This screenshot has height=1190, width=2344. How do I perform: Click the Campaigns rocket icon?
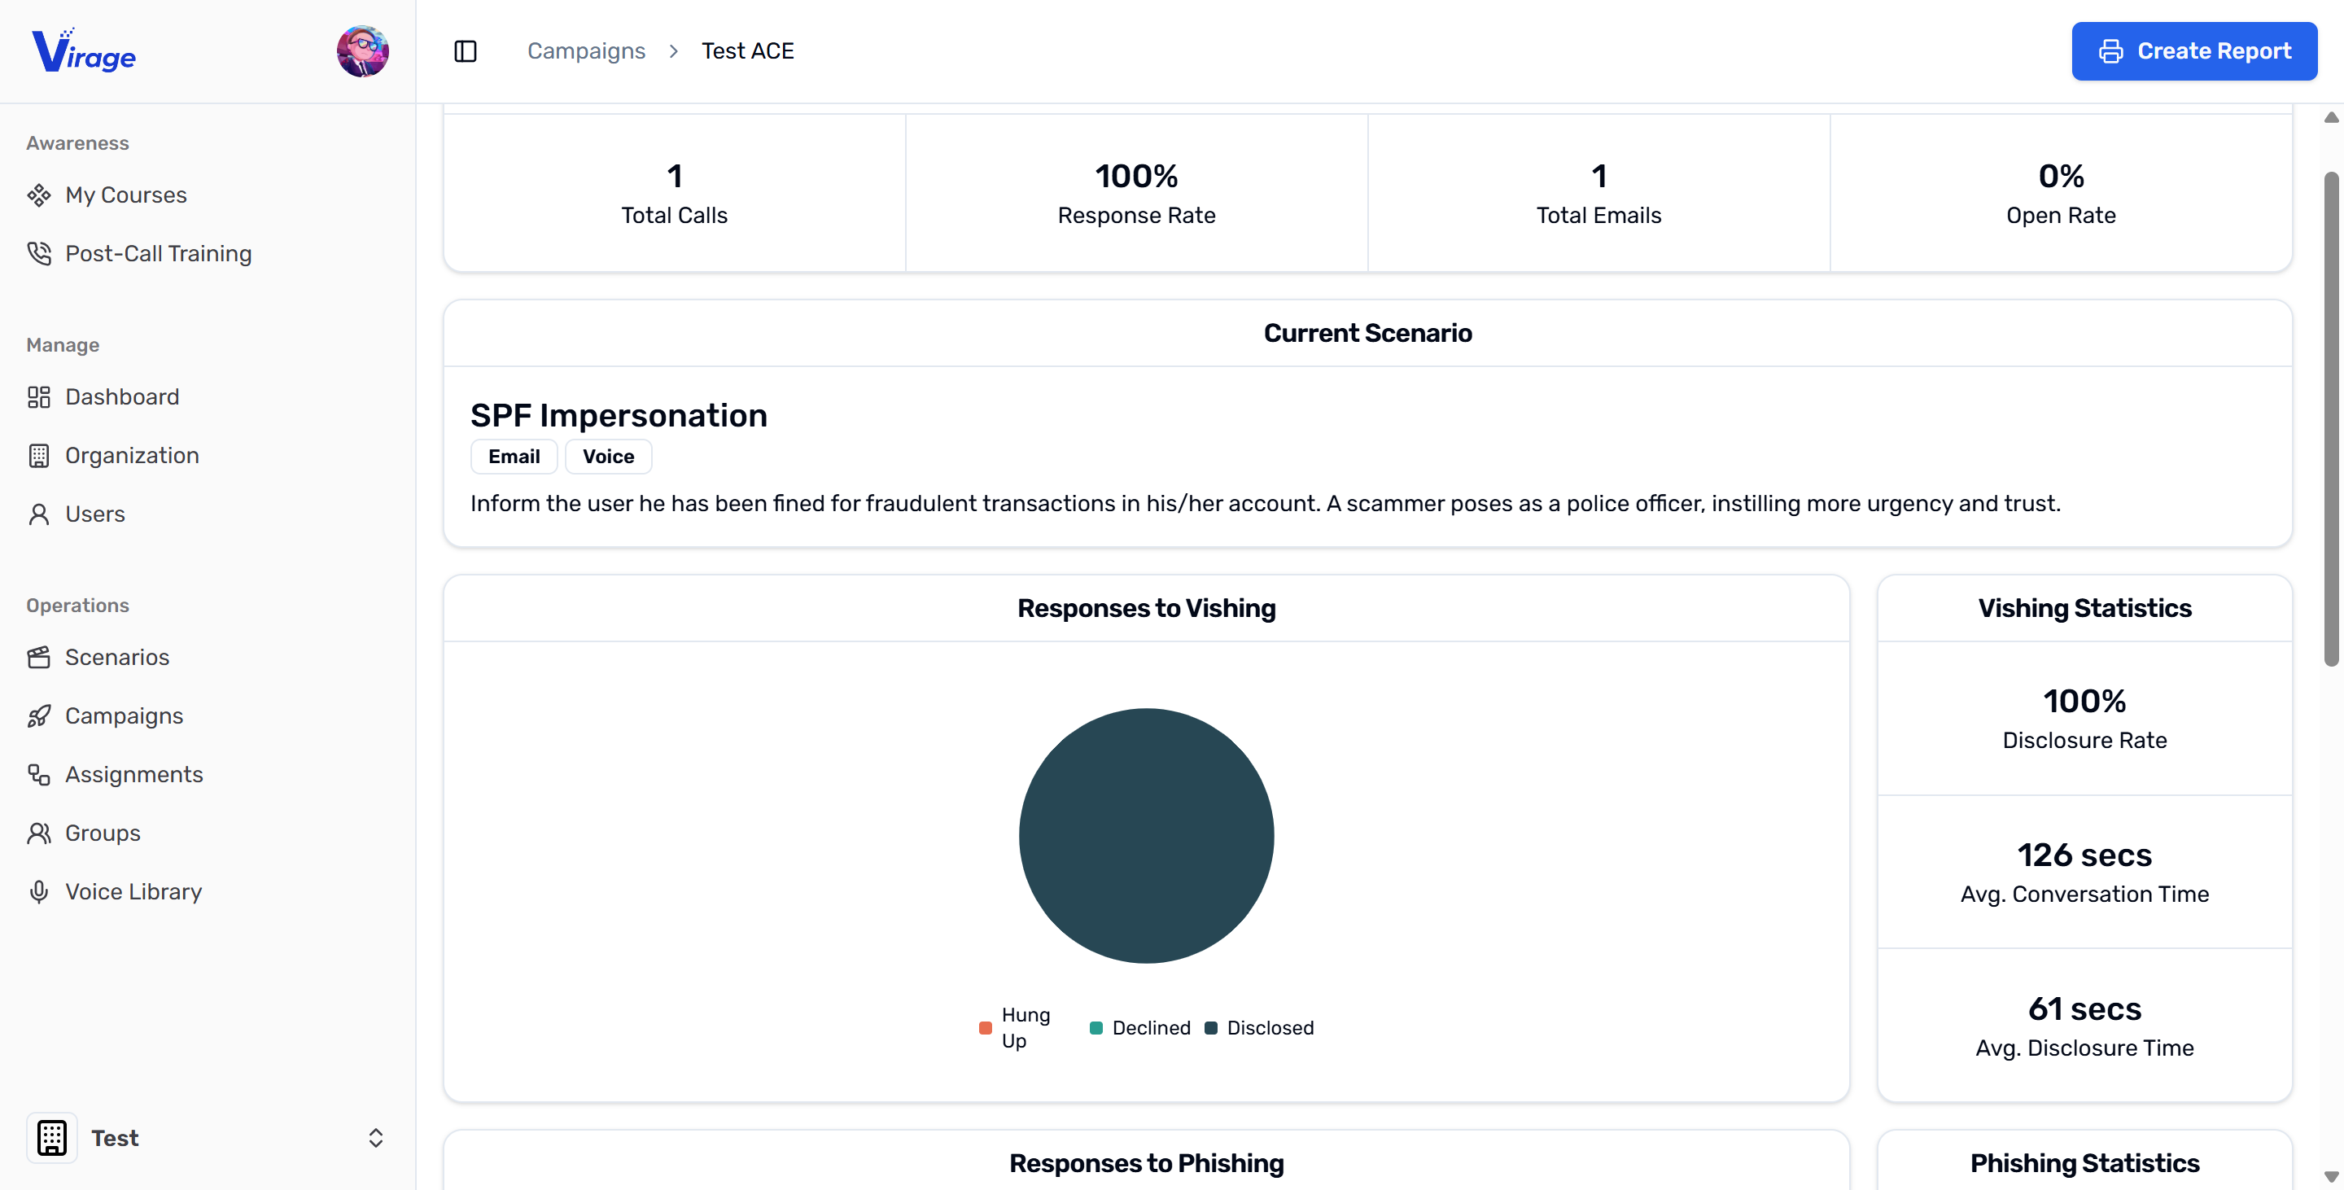[x=39, y=716]
